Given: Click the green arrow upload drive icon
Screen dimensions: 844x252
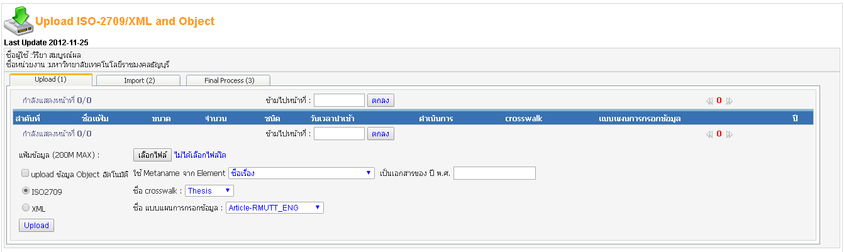Looking at the screenshot, I should 18,20.
